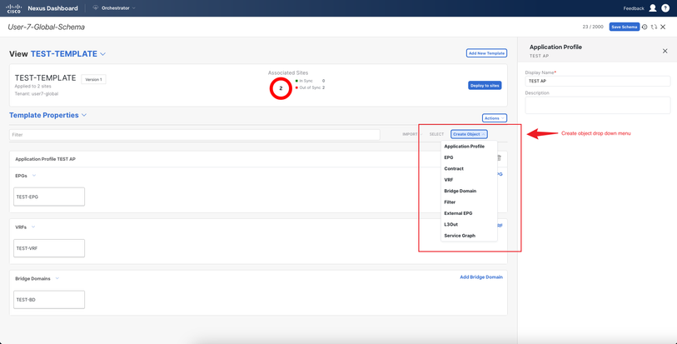677x344 pixels.
Task: Toggle the Create Object dropdown
Action: point(469,134)
